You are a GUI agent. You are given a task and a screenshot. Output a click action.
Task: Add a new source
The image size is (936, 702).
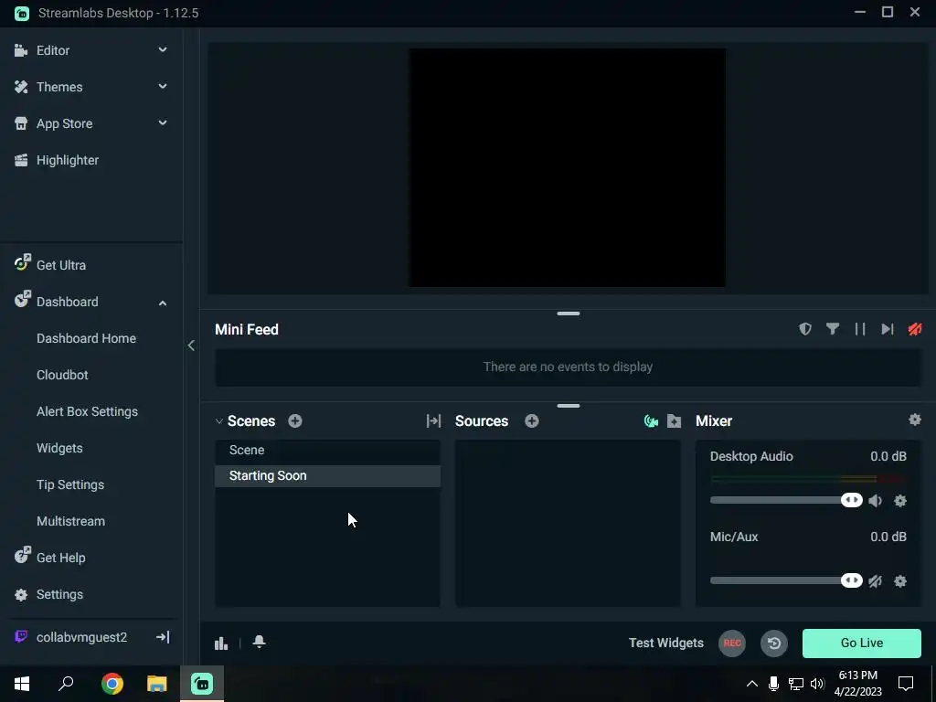[x=532, y=420]
